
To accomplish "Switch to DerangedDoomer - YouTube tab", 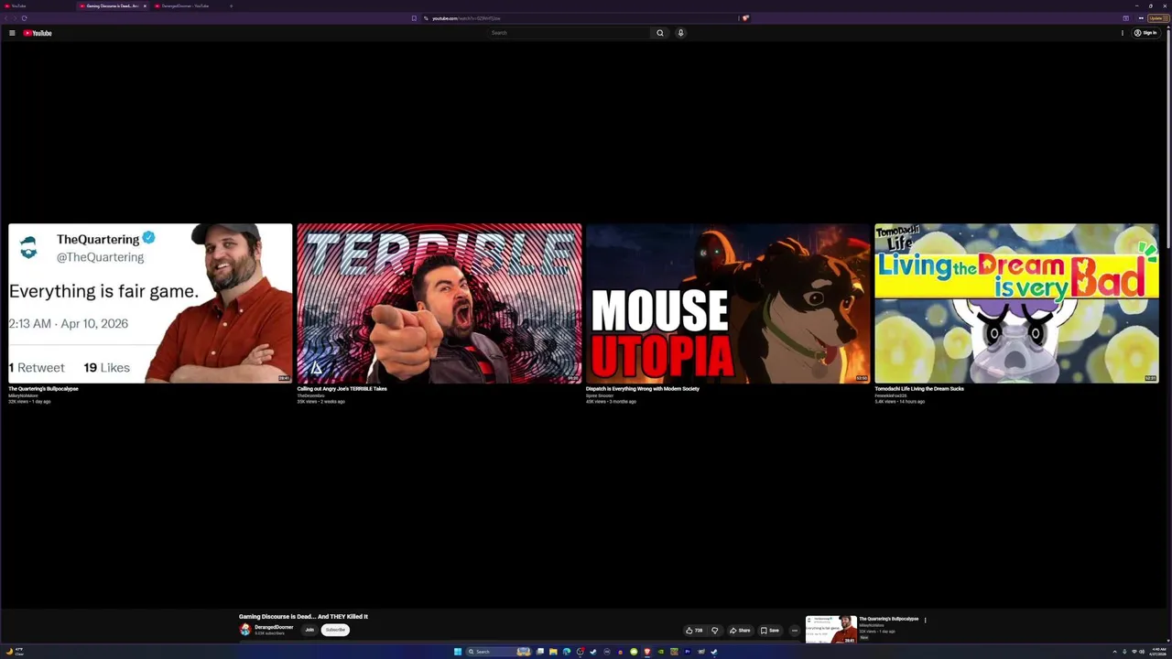I will pos(187,5).
